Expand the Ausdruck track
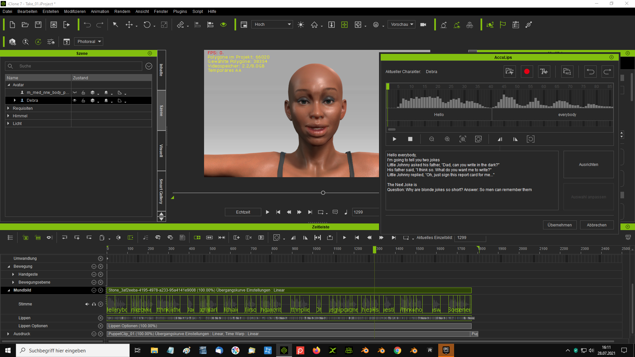Viewport: 635px width, 357px height. [8, 334]
